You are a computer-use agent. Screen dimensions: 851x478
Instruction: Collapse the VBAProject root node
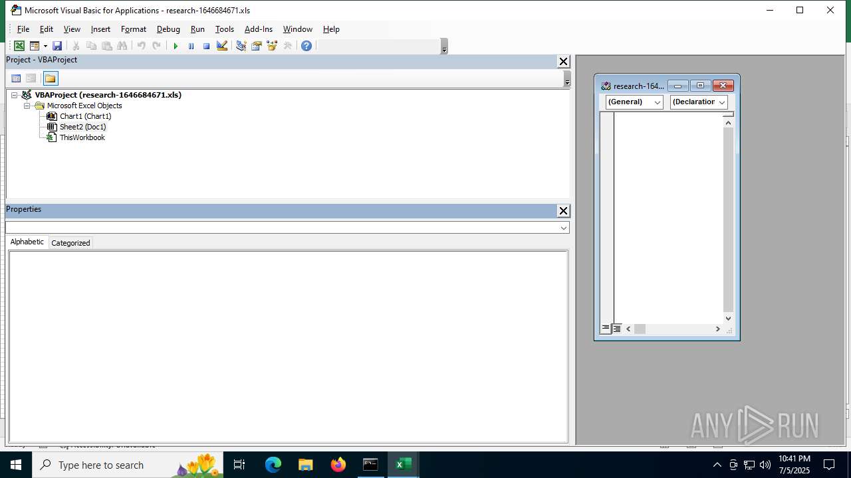point(14,95)
